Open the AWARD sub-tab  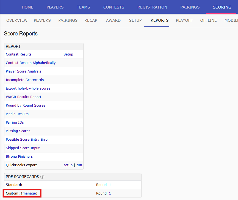point(113,20)
